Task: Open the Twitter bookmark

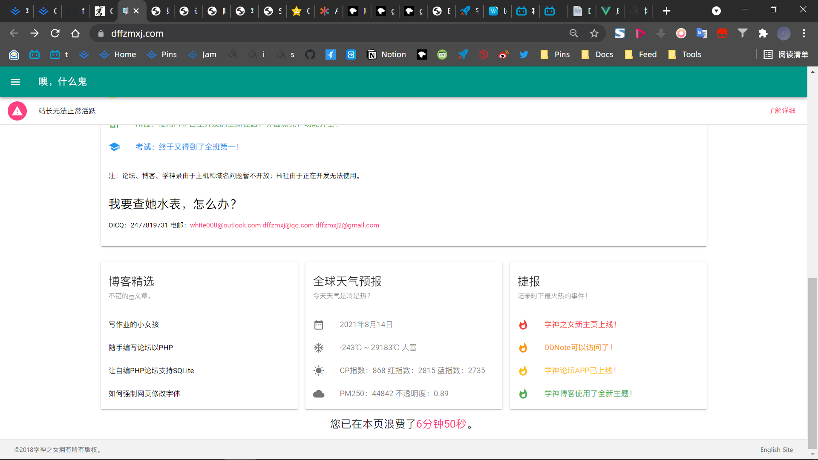Action: pos(524,55)
